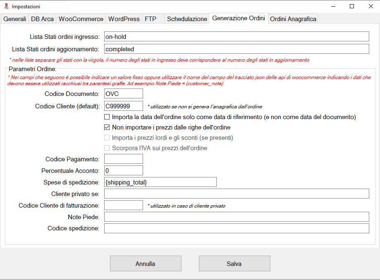Open the Ordini Anagrafica tab

tap(293, 19)
